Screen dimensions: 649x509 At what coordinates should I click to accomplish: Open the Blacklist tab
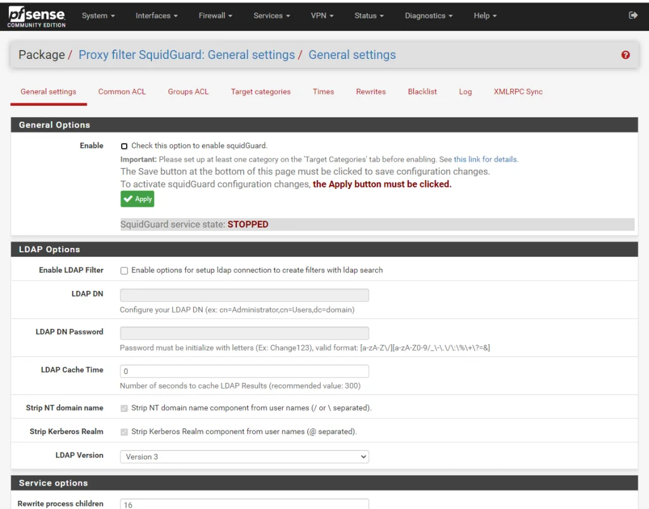tap(422, 91)
